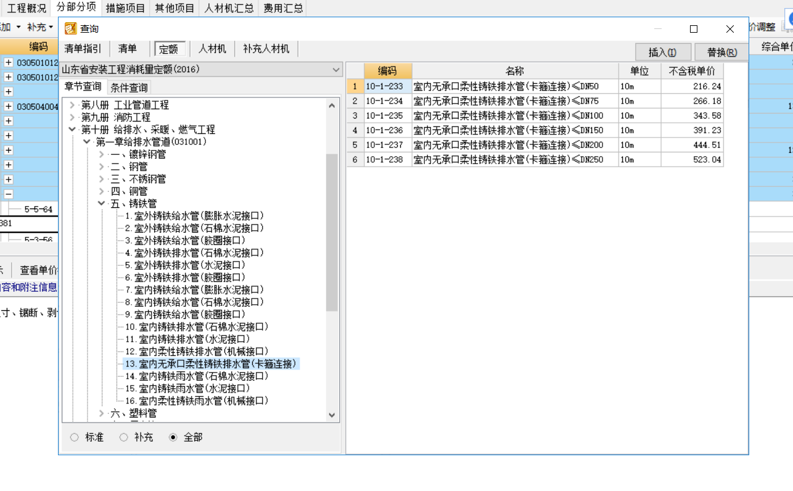Click the 查询 dialog title icon
The width and height of the screenshot is (793, 491).
coord(71,29)
